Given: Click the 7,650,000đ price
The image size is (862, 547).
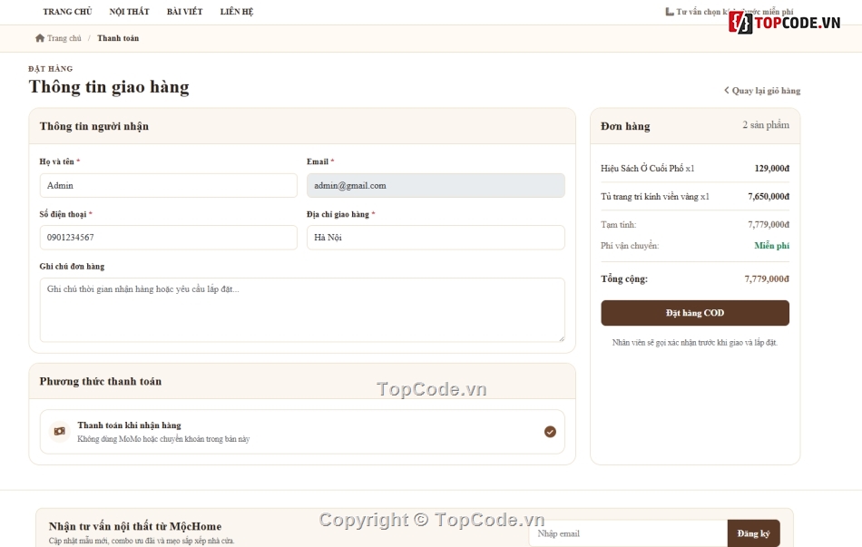Looking at the screenshot, I should click(x=769, y=196).
